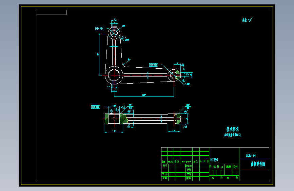Select the 设计 cell in title block
The height and width of the screenshot is (191, 294).
tap(165, 166)
